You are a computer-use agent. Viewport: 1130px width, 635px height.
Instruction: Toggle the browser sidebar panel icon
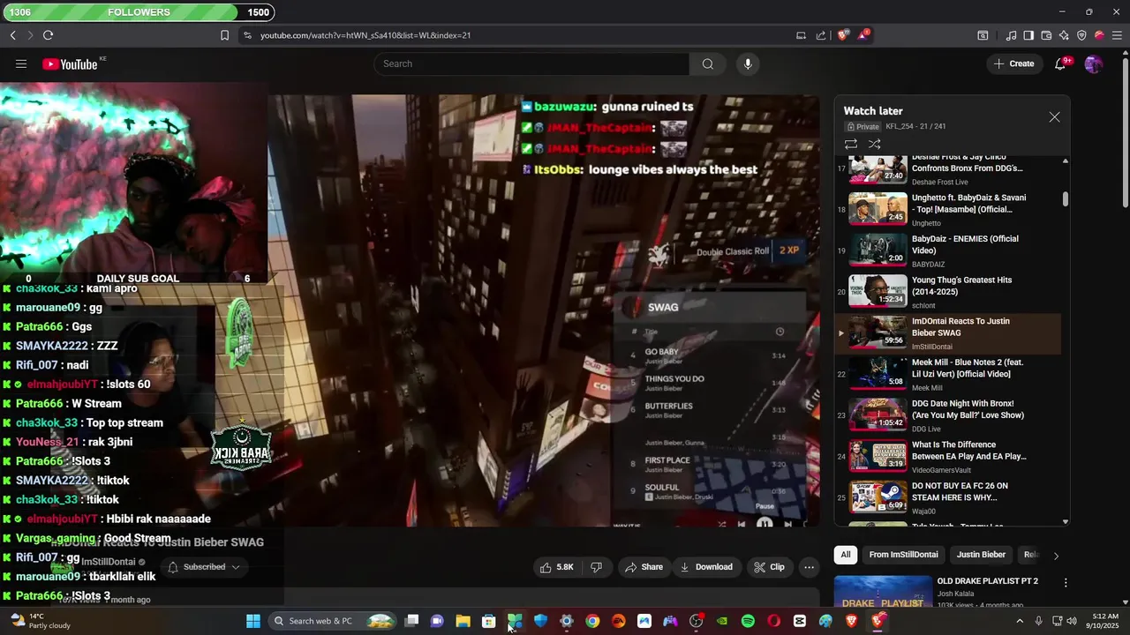pos(1028,35)
